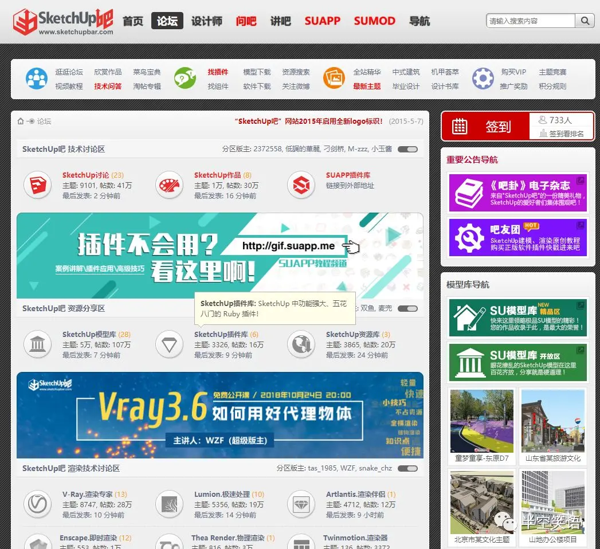Open the 找插件 link

[218, 72]
